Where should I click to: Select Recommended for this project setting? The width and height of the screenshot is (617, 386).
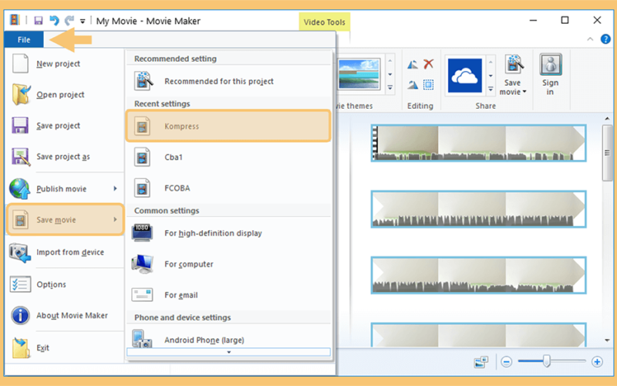[228, 81]
